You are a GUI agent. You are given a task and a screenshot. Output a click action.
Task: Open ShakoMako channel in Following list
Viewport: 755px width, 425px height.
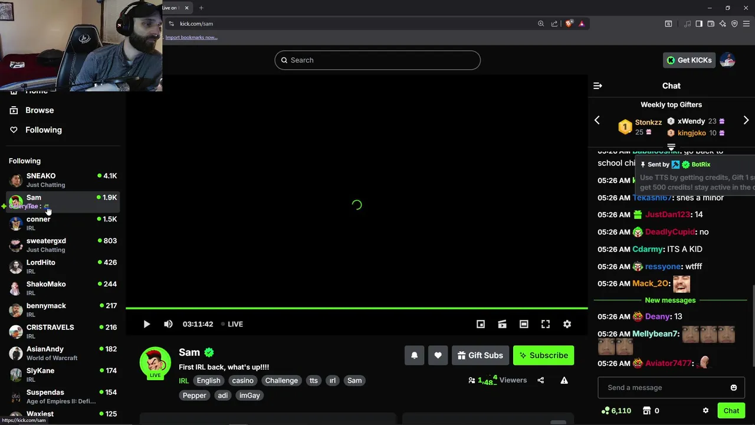click(63, 288)
